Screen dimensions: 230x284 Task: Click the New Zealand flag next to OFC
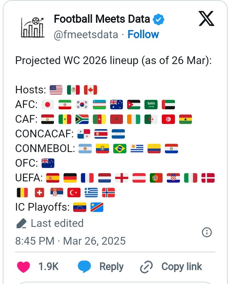(48, 163)
